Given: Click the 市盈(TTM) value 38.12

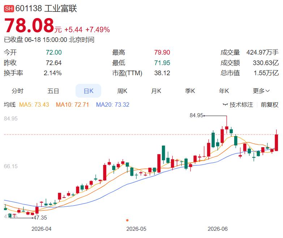Looking at the screenshot, I should [162, 73].
